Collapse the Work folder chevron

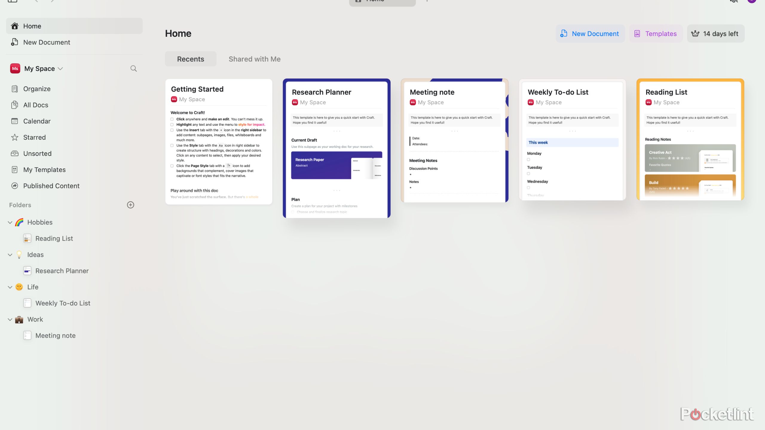pos(10,320)
